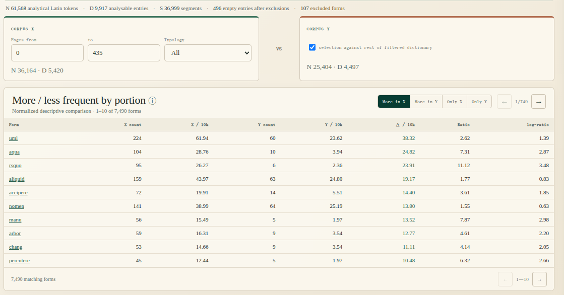564x295 pixels.
Task: Go to next page arrow beside 1/749
Action: pyautogui.click(x=538, y=102)
